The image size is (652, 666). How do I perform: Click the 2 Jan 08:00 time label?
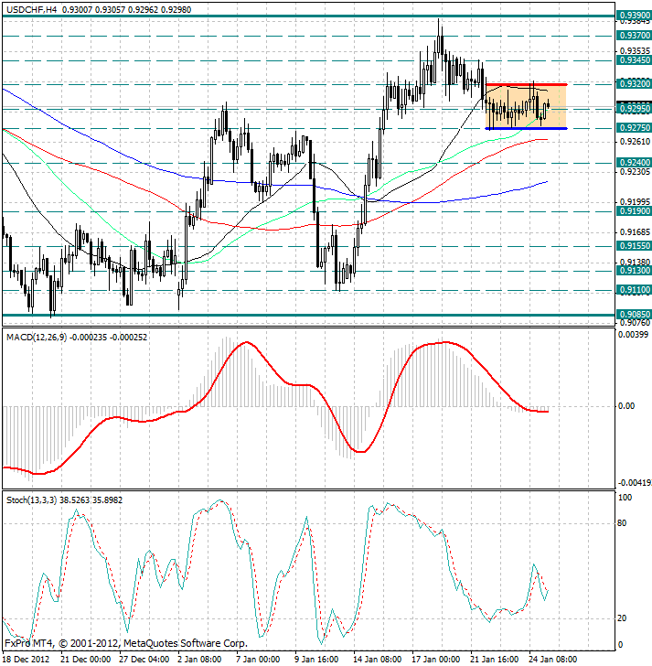(199, 660)
